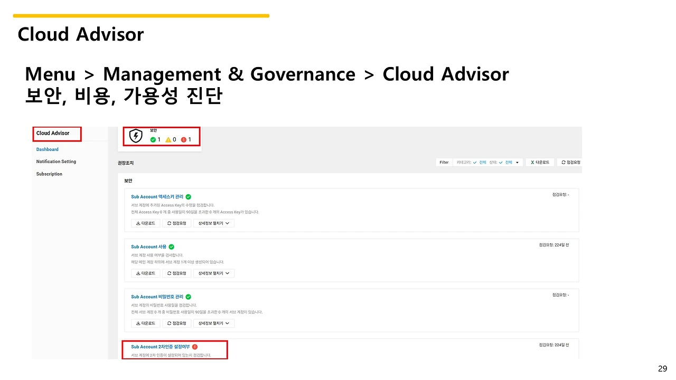Open the Sub Account 액세스키 관리 link
This screenshot has height=380, width=676.
(x=157, y=197)
